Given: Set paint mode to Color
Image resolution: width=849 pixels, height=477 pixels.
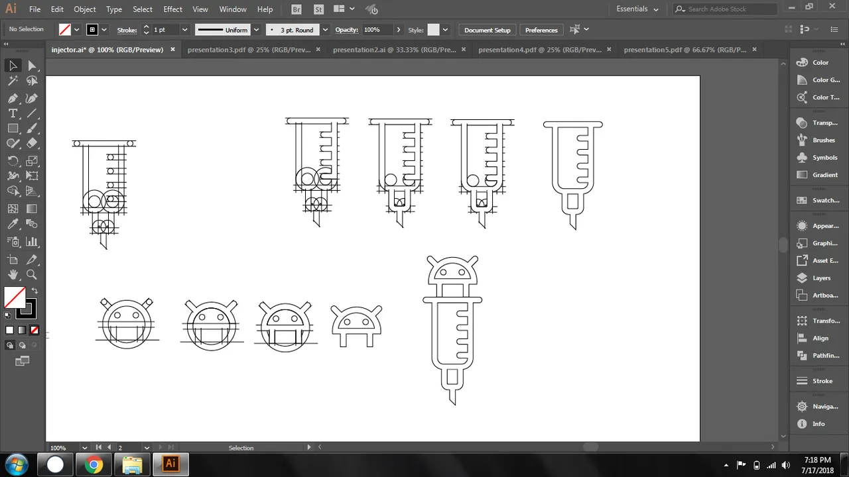Looking at the screenshot, I should coord(9,330).
